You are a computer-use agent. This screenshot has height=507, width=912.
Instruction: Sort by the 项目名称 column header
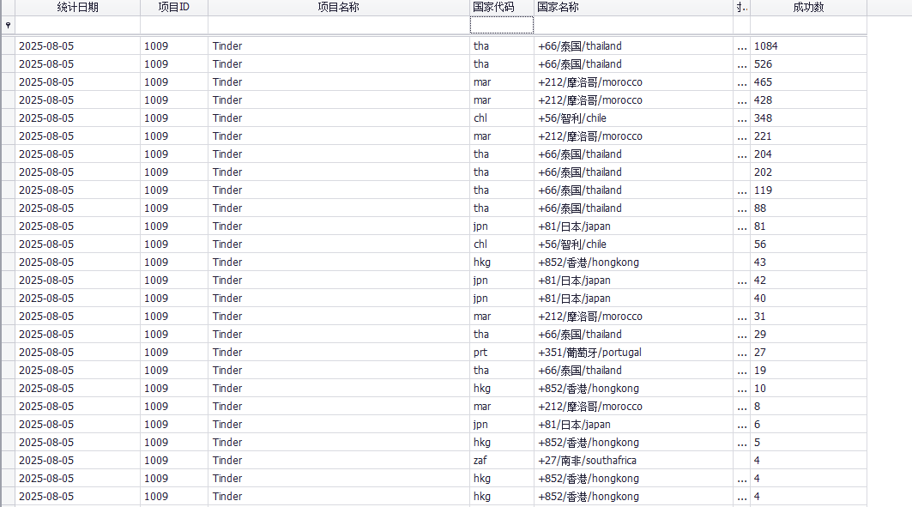[339, 8]
